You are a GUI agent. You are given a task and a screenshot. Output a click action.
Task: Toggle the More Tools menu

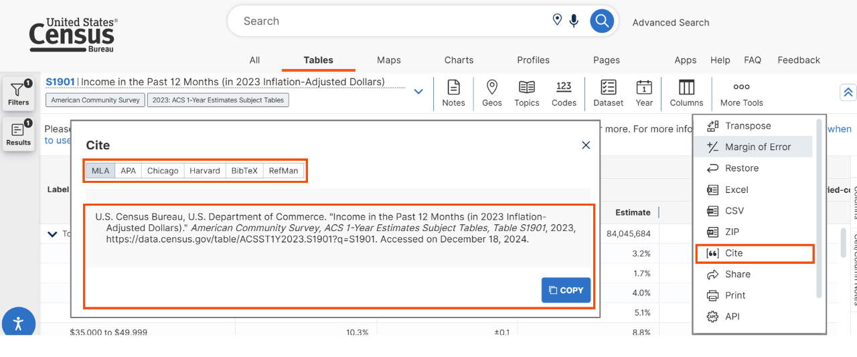(x=741, y=93)
